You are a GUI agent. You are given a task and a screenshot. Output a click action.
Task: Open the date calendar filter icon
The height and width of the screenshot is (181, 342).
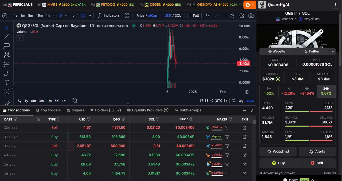(x=38, y=119)
